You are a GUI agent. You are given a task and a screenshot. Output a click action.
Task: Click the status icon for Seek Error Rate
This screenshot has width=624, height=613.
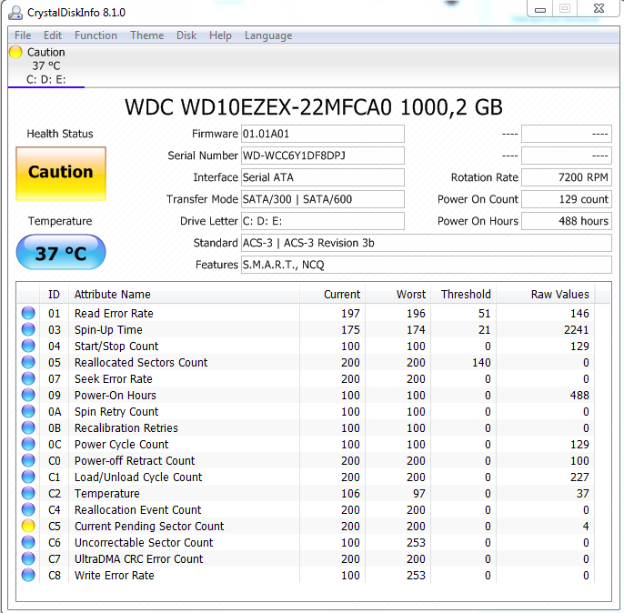click(x=28, y=378)
